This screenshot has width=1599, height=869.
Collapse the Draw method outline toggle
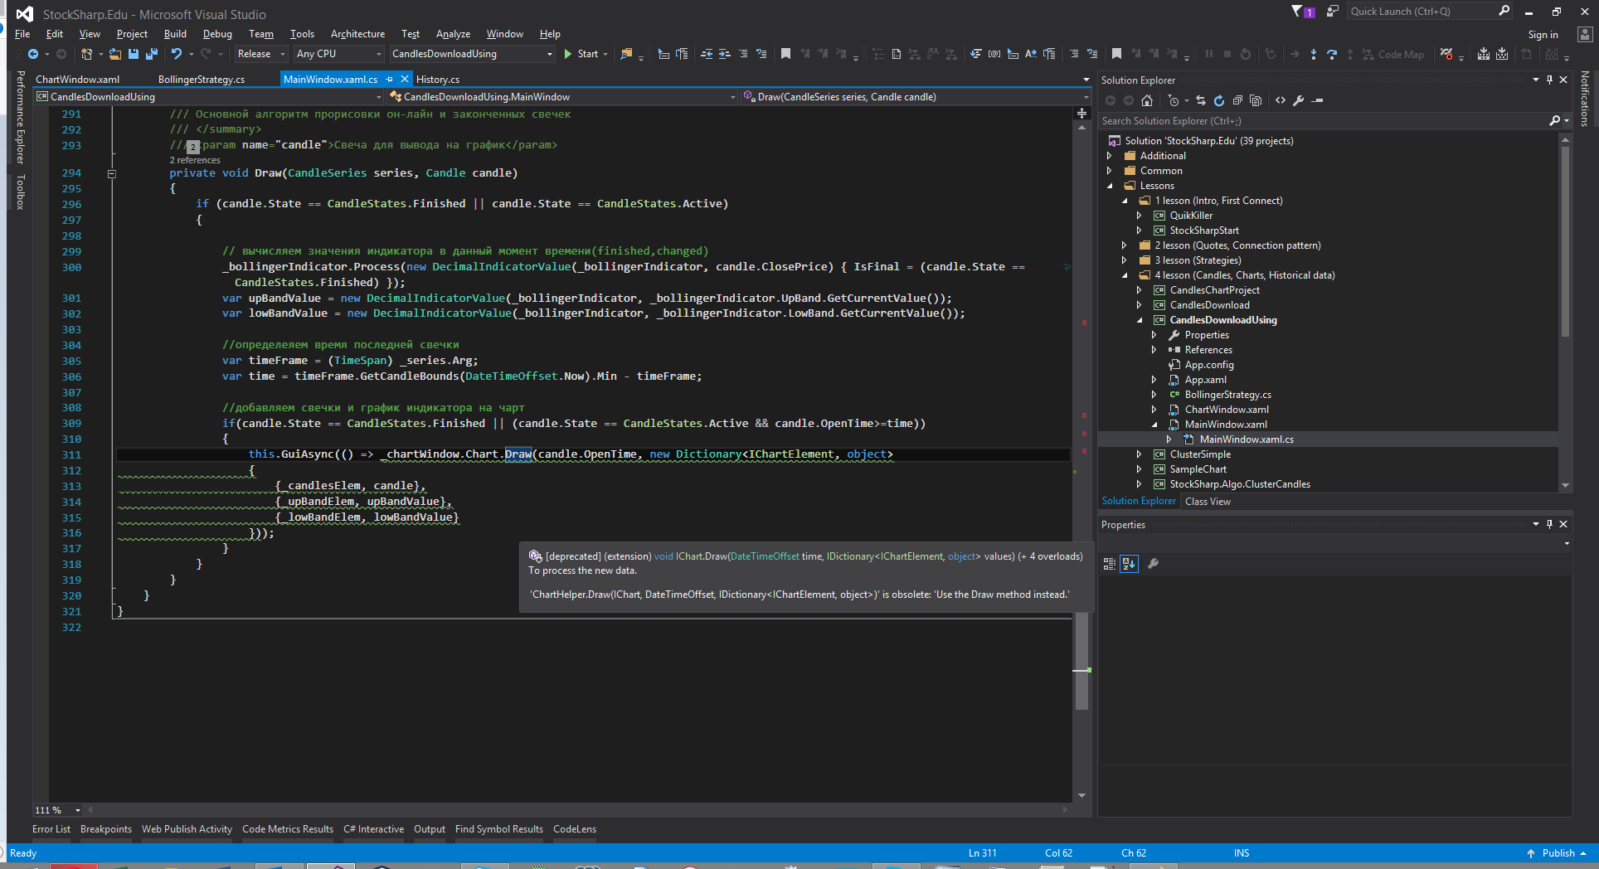click(x=111, y=173)
